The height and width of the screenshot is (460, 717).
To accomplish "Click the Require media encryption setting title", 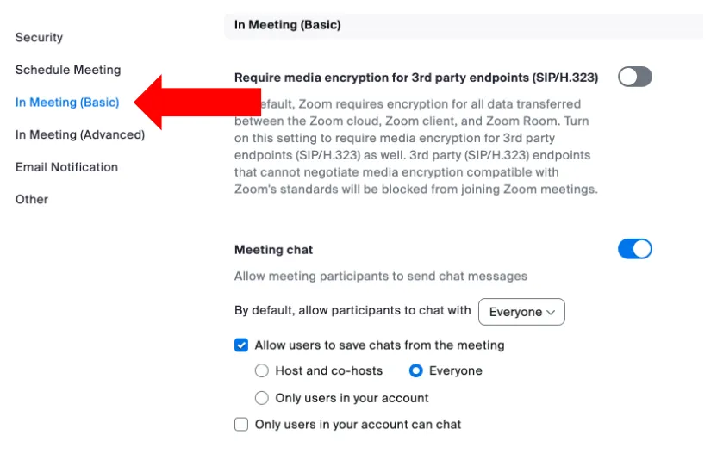I will point(416,78).
